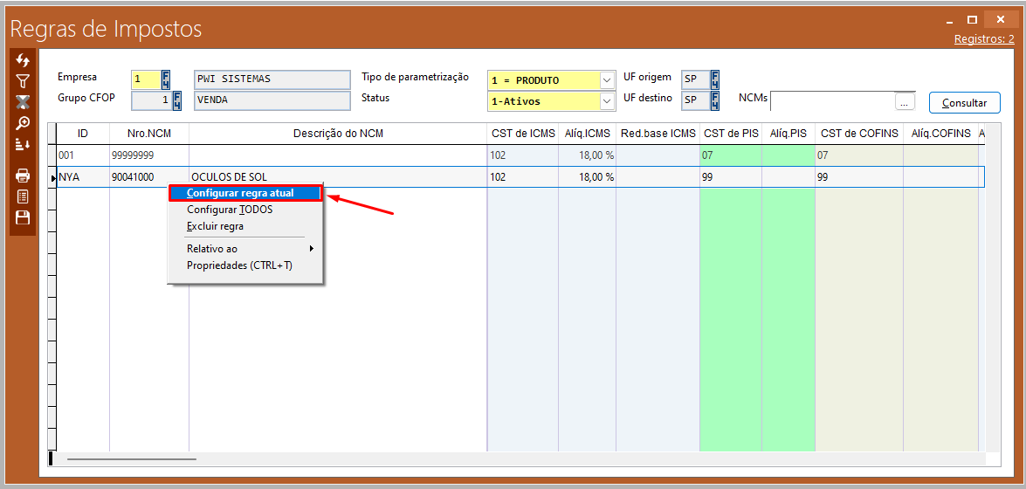
Task: Expand the Status dropdown showing 1-Ativos
Action: 608,101
